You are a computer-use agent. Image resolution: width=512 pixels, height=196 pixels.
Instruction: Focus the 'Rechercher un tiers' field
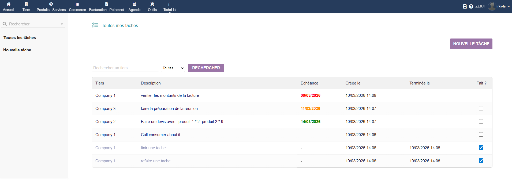coord(125,68)
